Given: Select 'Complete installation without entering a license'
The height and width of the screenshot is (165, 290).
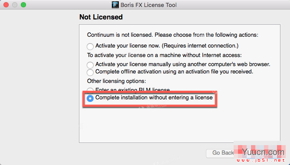Looking at the screenshot, I should pos(90,98).
